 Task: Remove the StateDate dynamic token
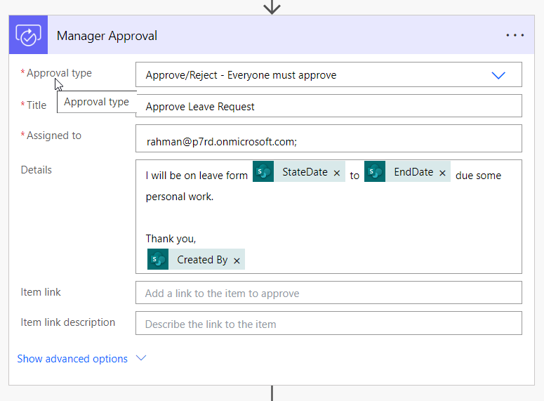[x=337, y=173]
